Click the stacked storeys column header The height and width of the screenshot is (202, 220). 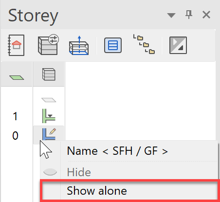point(49,74)
